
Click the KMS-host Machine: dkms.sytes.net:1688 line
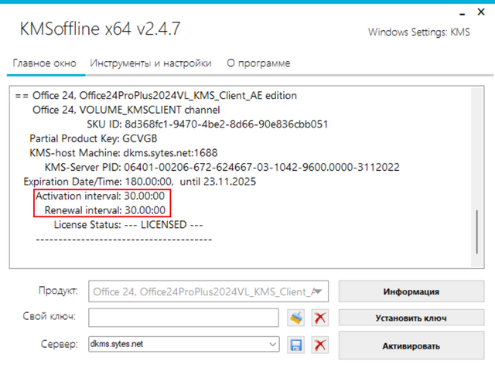[x=124, y=153]
